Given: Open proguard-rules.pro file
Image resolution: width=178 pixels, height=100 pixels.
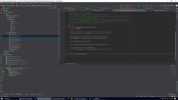Looking at the screenshot, I should pos(17,62).
